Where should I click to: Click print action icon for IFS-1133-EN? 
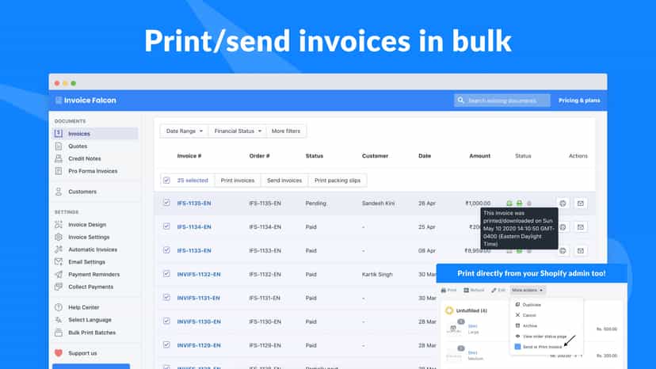pos(563,251)
